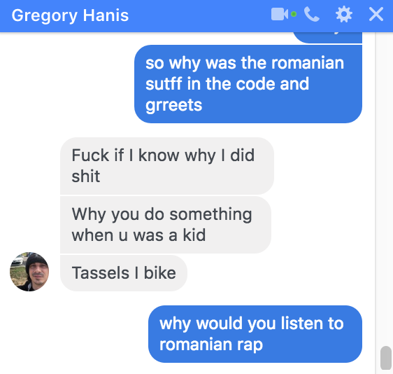
Task: Open Gregory Hanis profile from header name
Action: pos(70,15)
